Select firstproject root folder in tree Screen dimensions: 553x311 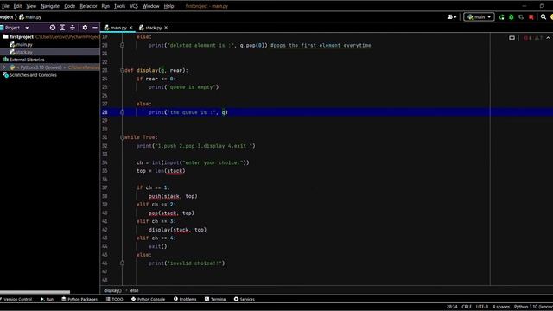21,36
